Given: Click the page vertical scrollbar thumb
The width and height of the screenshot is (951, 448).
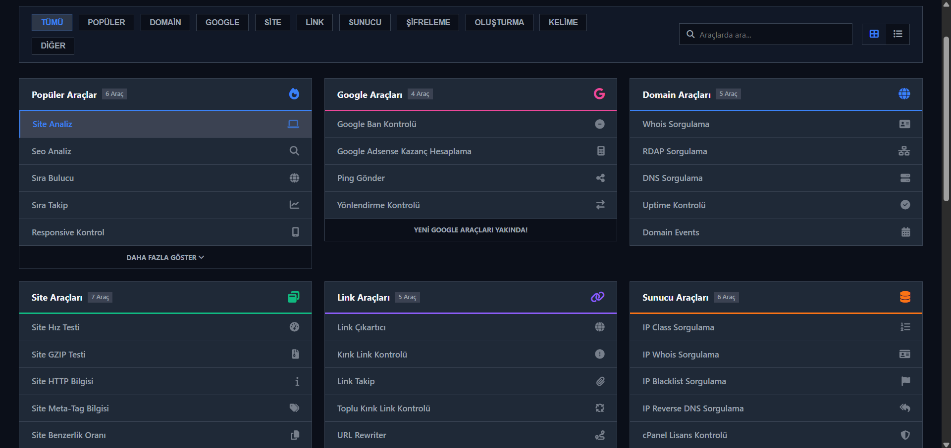Looking at the screenshot, I should coord(946,119).
